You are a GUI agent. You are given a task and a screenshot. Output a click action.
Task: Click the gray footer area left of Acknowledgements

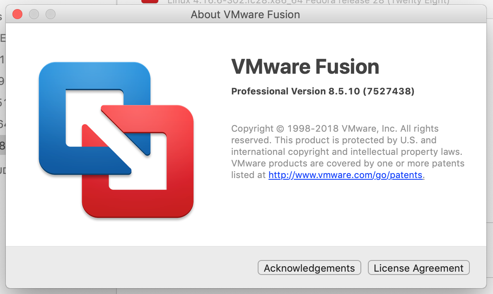click(131, 267)
